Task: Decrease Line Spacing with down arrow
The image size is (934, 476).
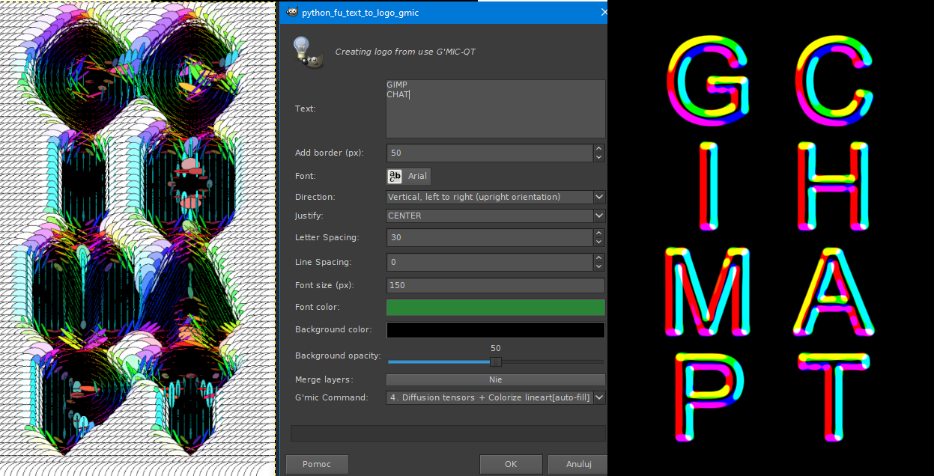Action: [598, 266]
